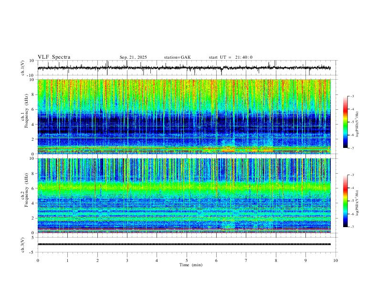Click the ch.1 spectrogram color bar
The width and height of the screenshot is (378, 292).
tap(345, 122)
